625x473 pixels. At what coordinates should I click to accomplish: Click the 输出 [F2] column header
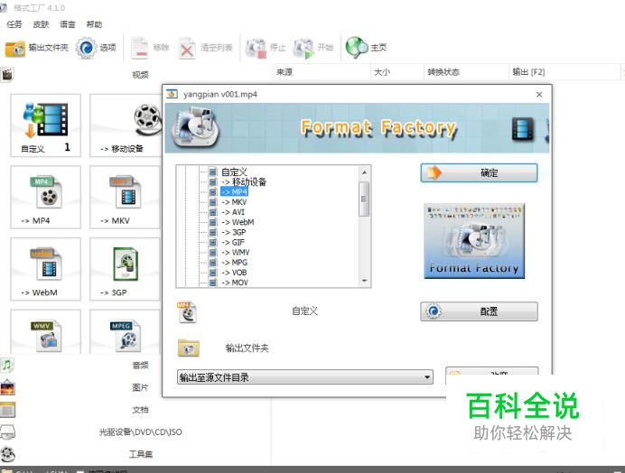point(564,72)
